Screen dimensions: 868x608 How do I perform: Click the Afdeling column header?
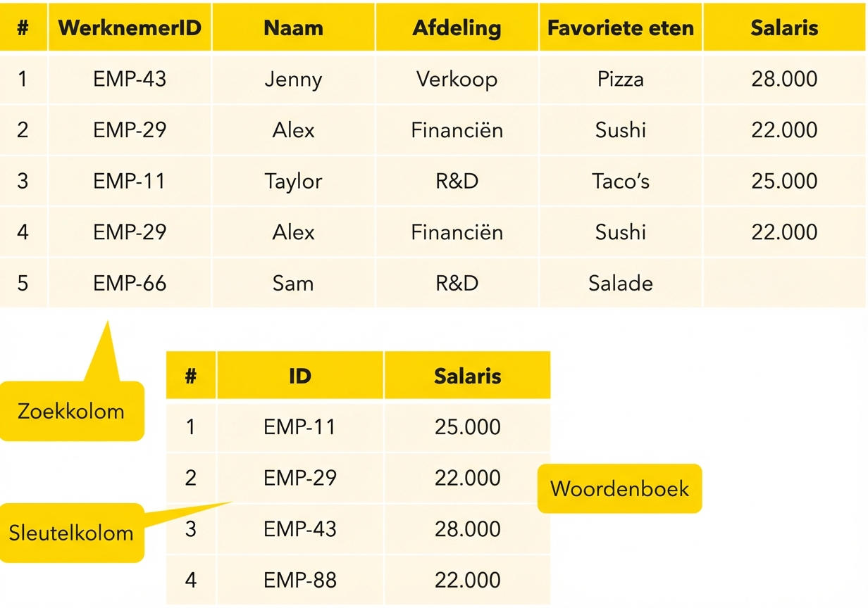(x=457, y=27)
